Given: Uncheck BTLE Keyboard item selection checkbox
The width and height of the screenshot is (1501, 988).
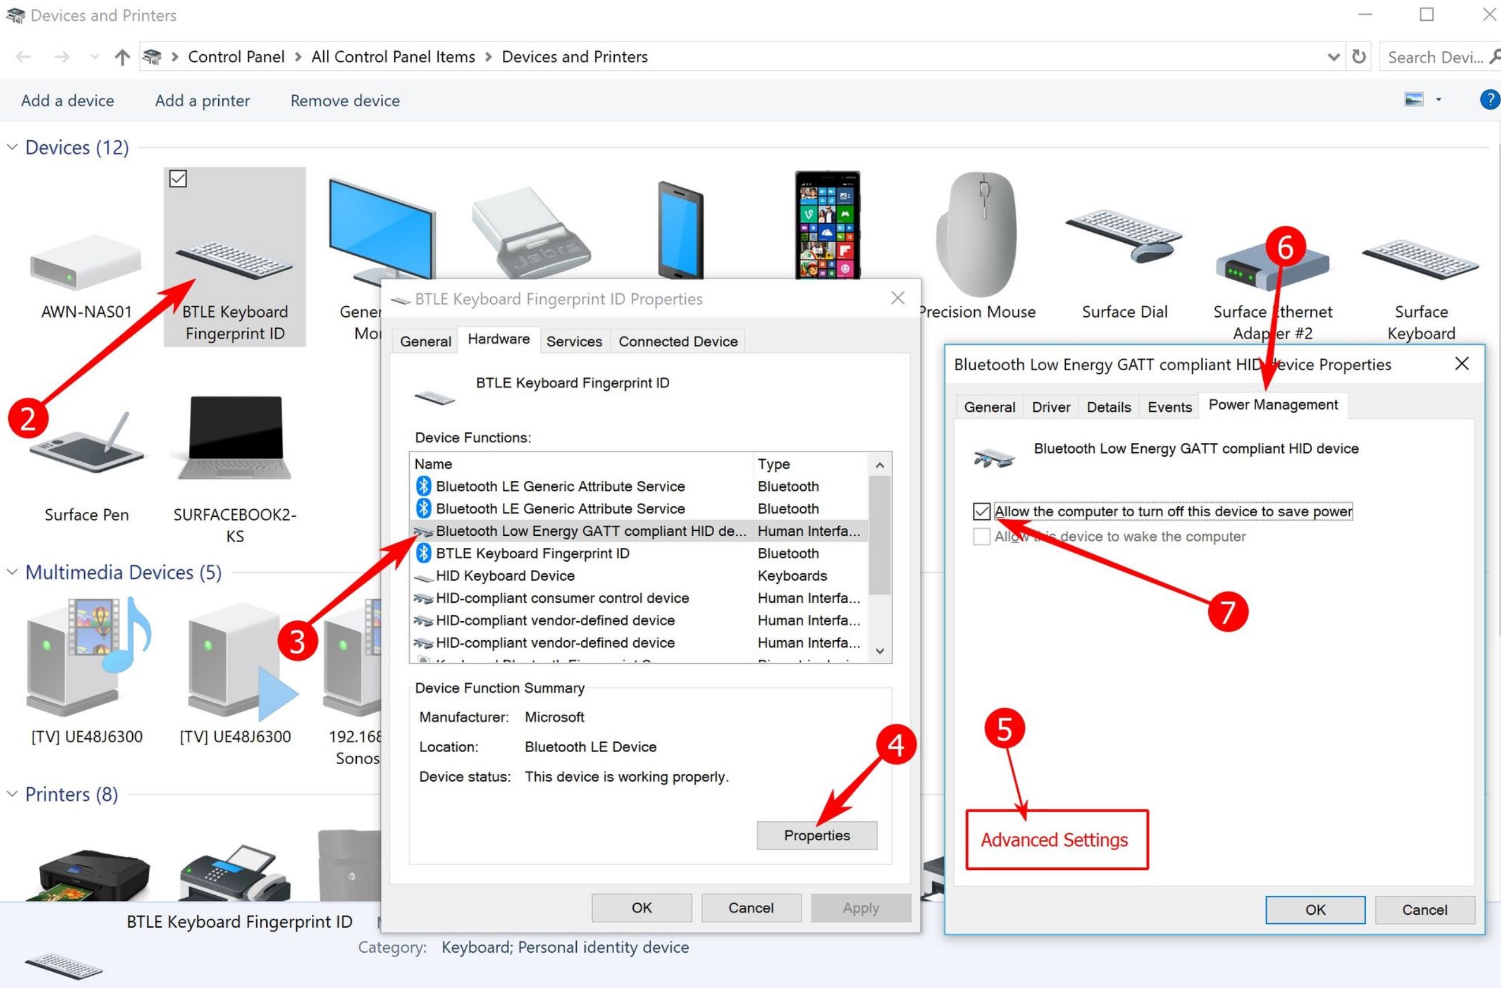Looking at the screenshot, I should 178,179.
